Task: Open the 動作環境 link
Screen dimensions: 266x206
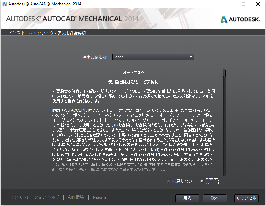Action: (x=76, y=197)
